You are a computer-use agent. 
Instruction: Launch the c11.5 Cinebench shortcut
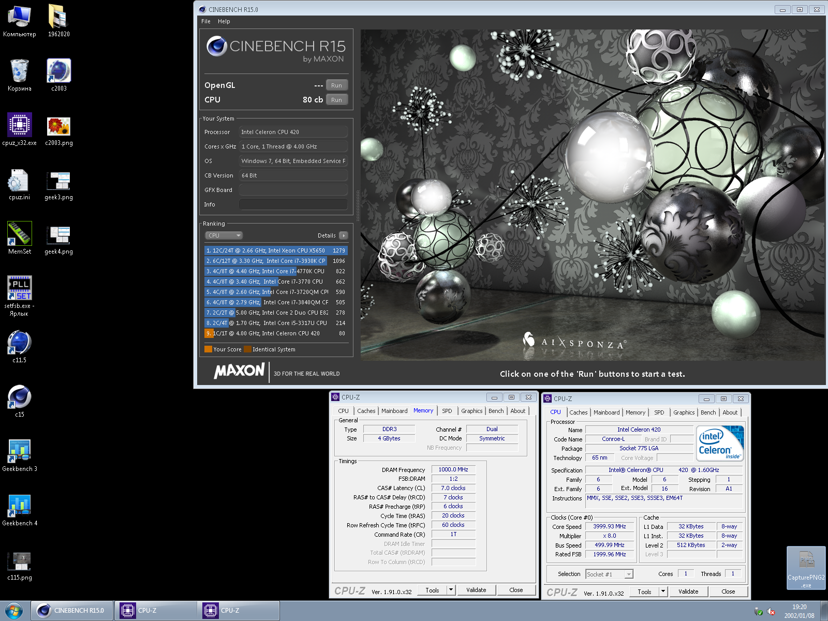tap(20, 347)
